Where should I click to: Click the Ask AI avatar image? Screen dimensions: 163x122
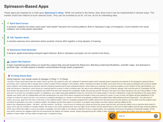tap(112, 116)
